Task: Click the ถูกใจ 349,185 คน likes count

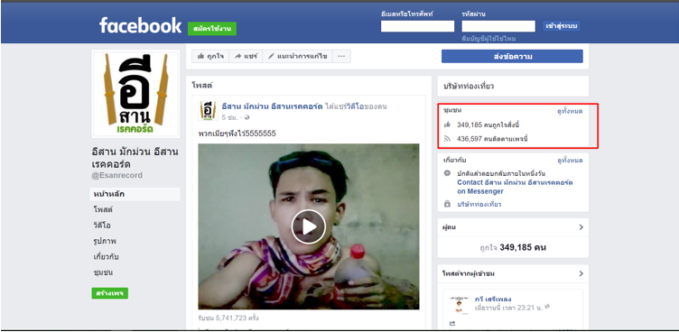Action: [513, 248]
